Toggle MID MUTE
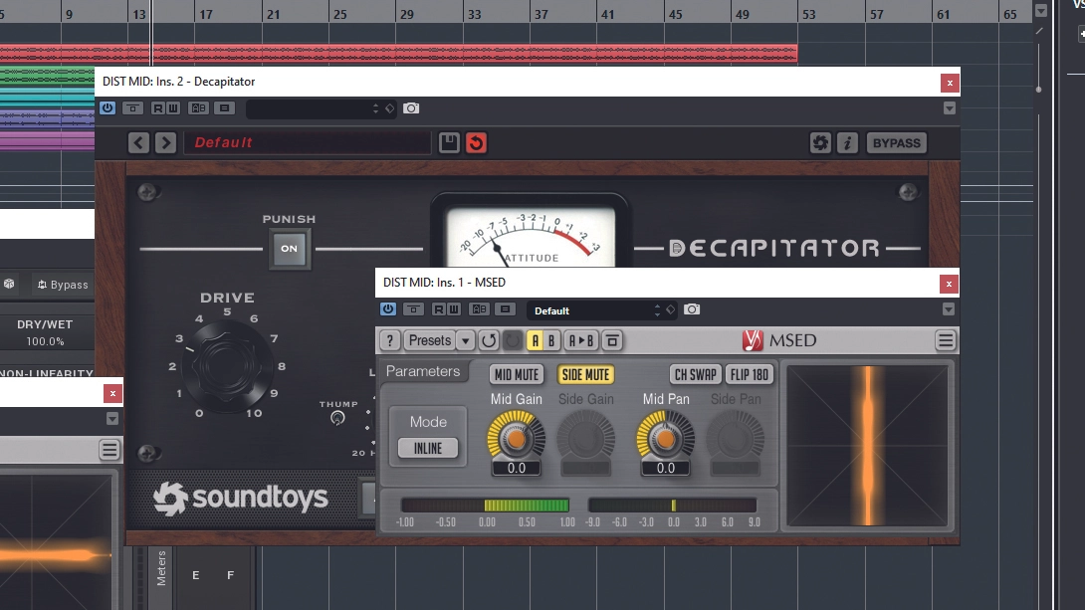The height and width of the screenshot is (610, 1085). pos(517,375)
